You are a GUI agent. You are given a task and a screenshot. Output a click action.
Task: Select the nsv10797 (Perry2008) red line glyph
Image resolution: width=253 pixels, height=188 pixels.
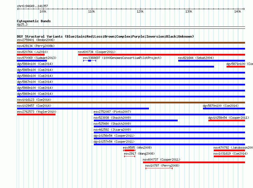(159, 168)
